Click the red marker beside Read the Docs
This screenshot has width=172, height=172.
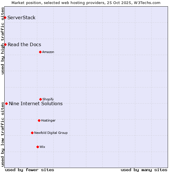(x=5, y=44)
